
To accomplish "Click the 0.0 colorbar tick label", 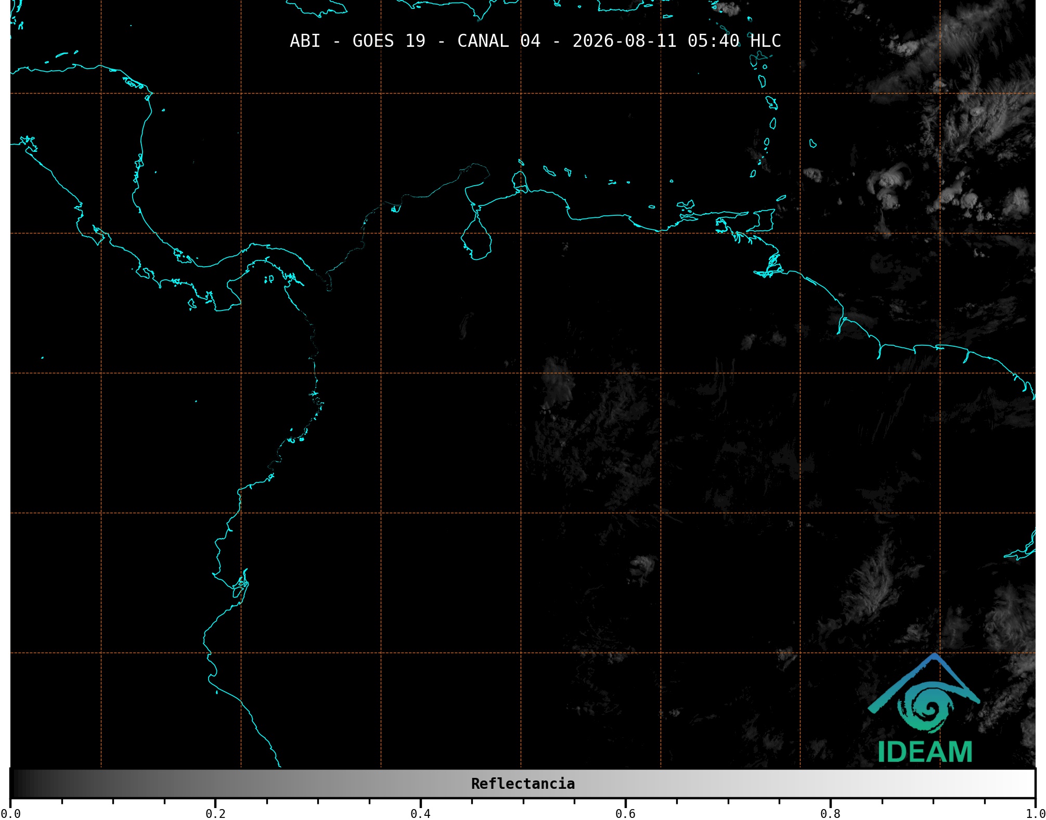I will (x=10, y=814).
